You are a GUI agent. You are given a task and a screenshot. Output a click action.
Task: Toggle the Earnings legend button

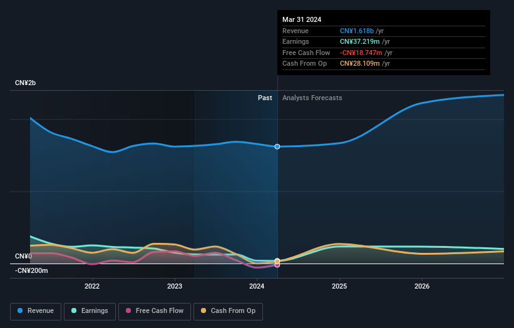pos(90,311)
